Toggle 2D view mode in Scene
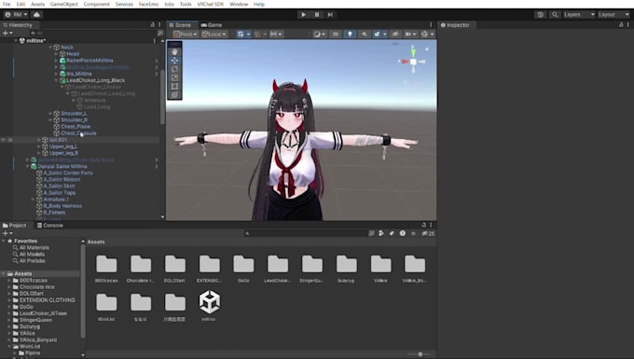 pos(336,34)
